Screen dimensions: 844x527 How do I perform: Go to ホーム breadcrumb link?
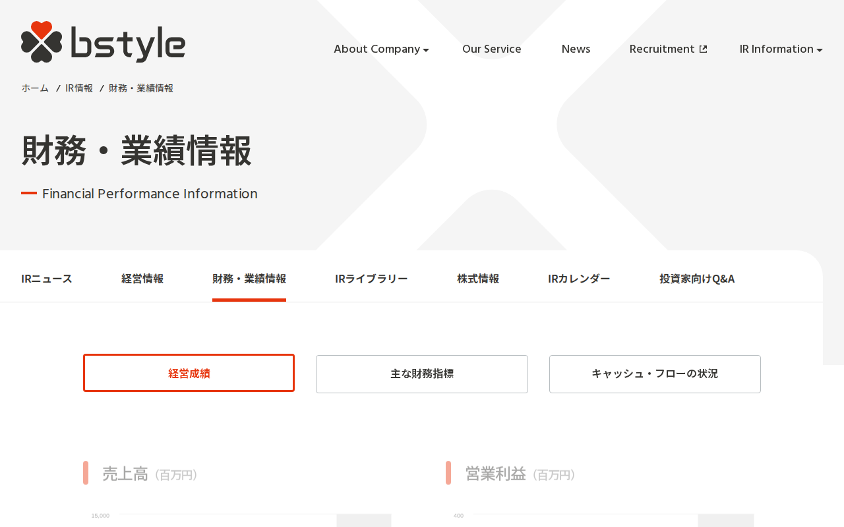click(x=35, y=88)
